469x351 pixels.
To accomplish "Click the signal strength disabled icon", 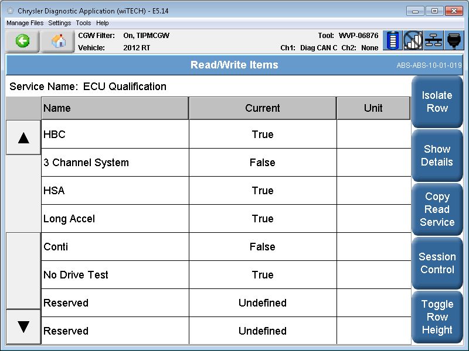I will click(x=413, y=41).
